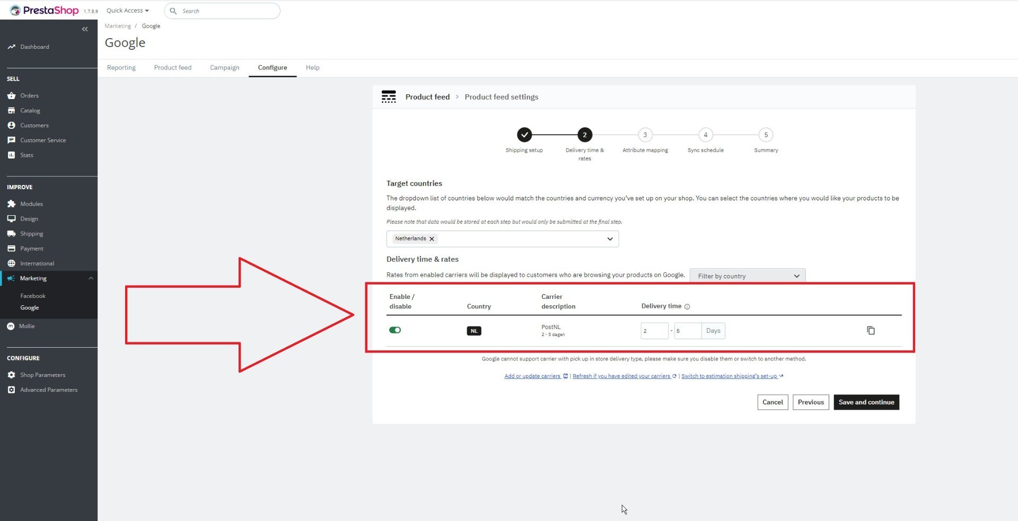Click Refresh if you have edited carriers link

coord(624,376)
